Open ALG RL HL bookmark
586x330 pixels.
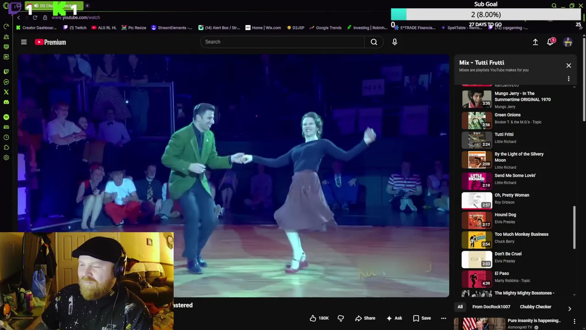[x=104, y=27]
